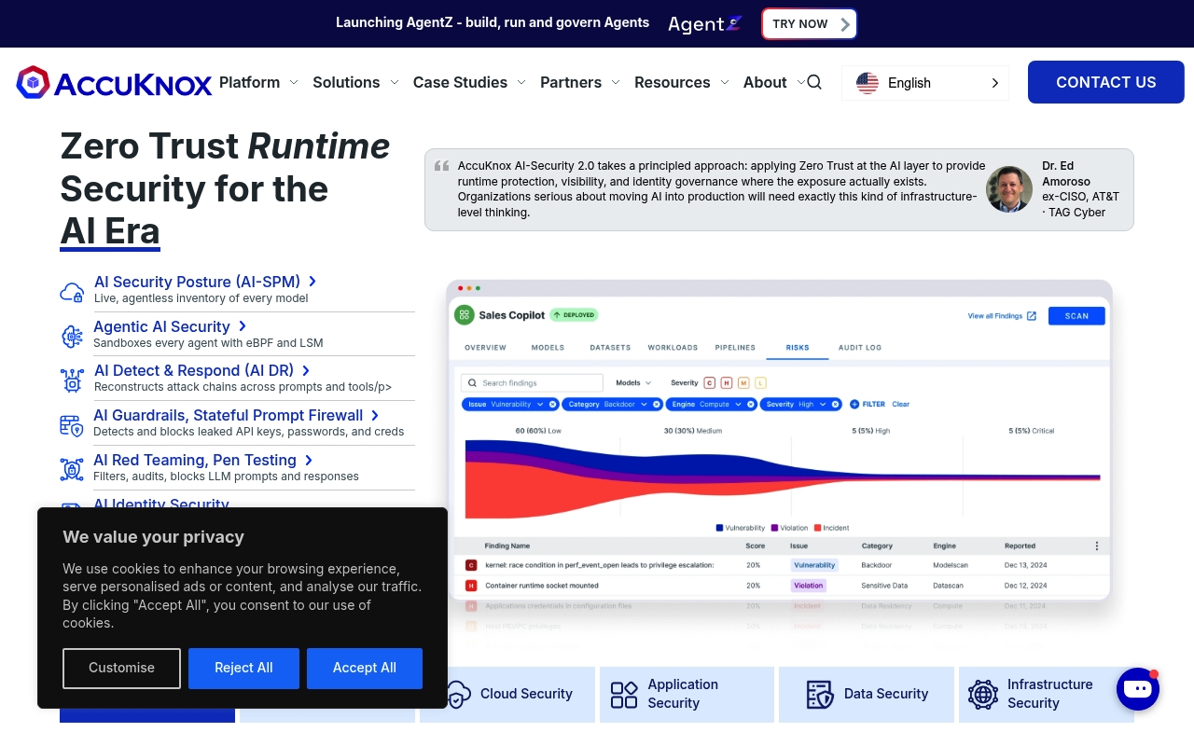The width and height of the screenshot is (1194, 746).
Task: Click the Vulnerability issue tag in the kernel row
Action: tap(814, 565)
